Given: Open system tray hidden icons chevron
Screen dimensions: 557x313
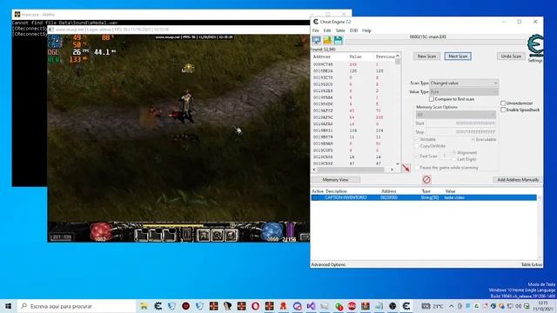Looking at the screenshot, I should (451, 306).
